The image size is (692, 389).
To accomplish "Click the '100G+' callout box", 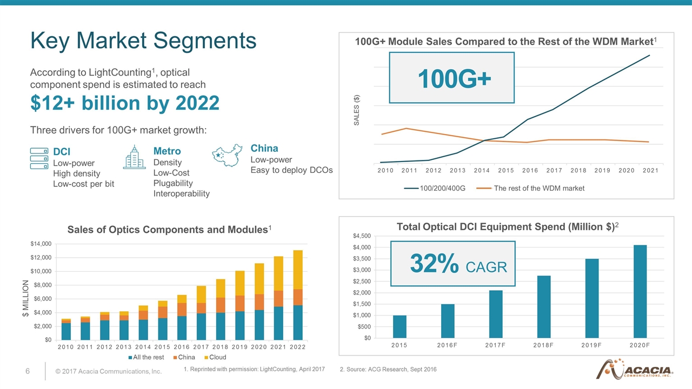I will (x=452, y=77).
